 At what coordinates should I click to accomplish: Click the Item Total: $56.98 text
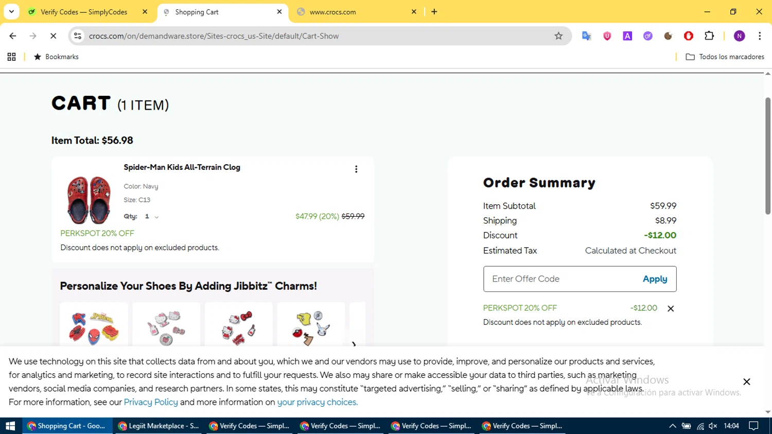[92, 141]
